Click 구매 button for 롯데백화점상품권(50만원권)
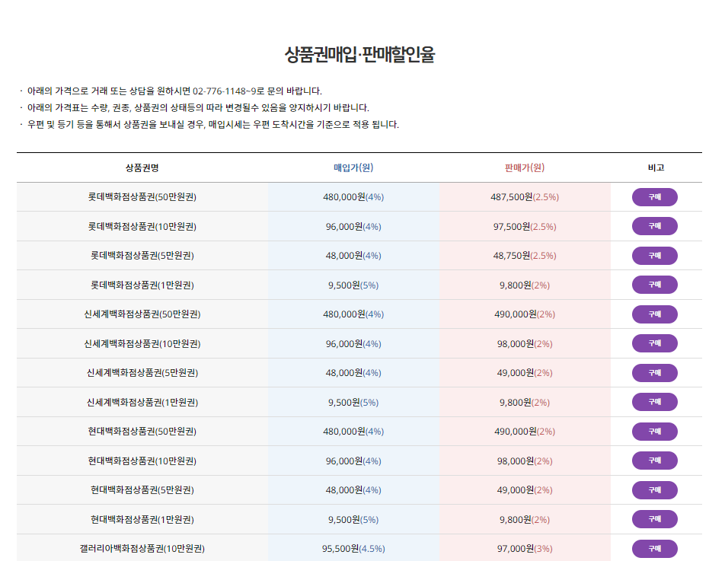 click(x=654, y=197)
